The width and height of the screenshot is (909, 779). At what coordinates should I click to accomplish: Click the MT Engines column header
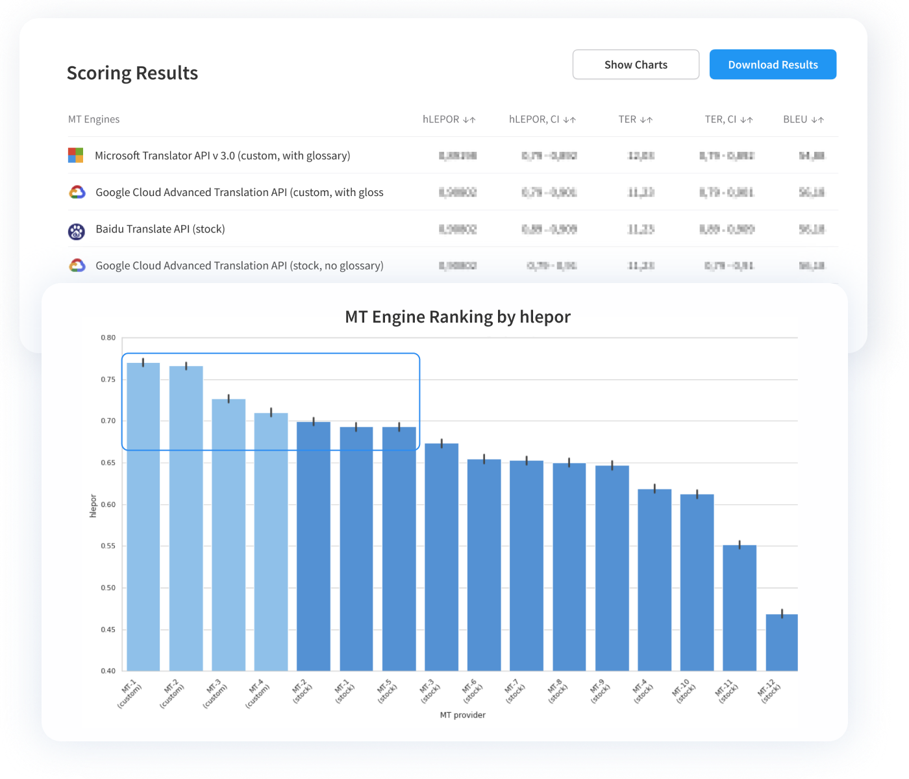94,119
